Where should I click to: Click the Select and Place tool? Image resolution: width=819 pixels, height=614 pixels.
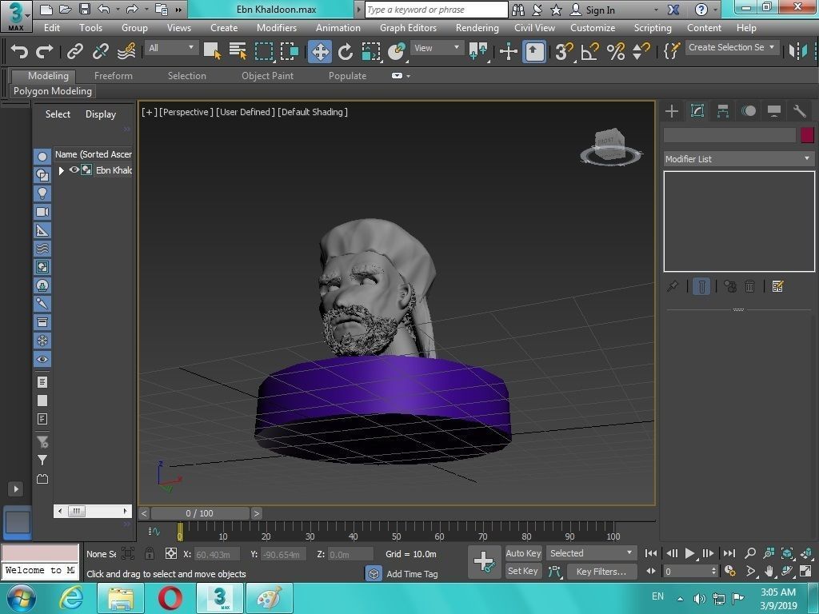397,51
